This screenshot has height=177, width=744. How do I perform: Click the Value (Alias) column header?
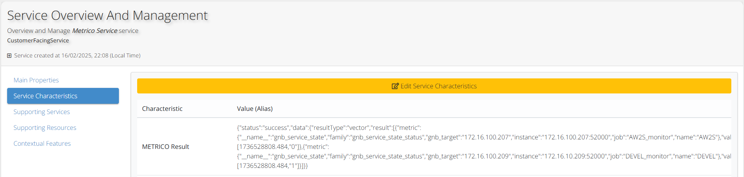pyautogui.click(x=254, y=108)
